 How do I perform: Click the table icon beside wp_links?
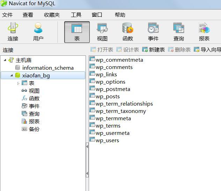(92, 74)
